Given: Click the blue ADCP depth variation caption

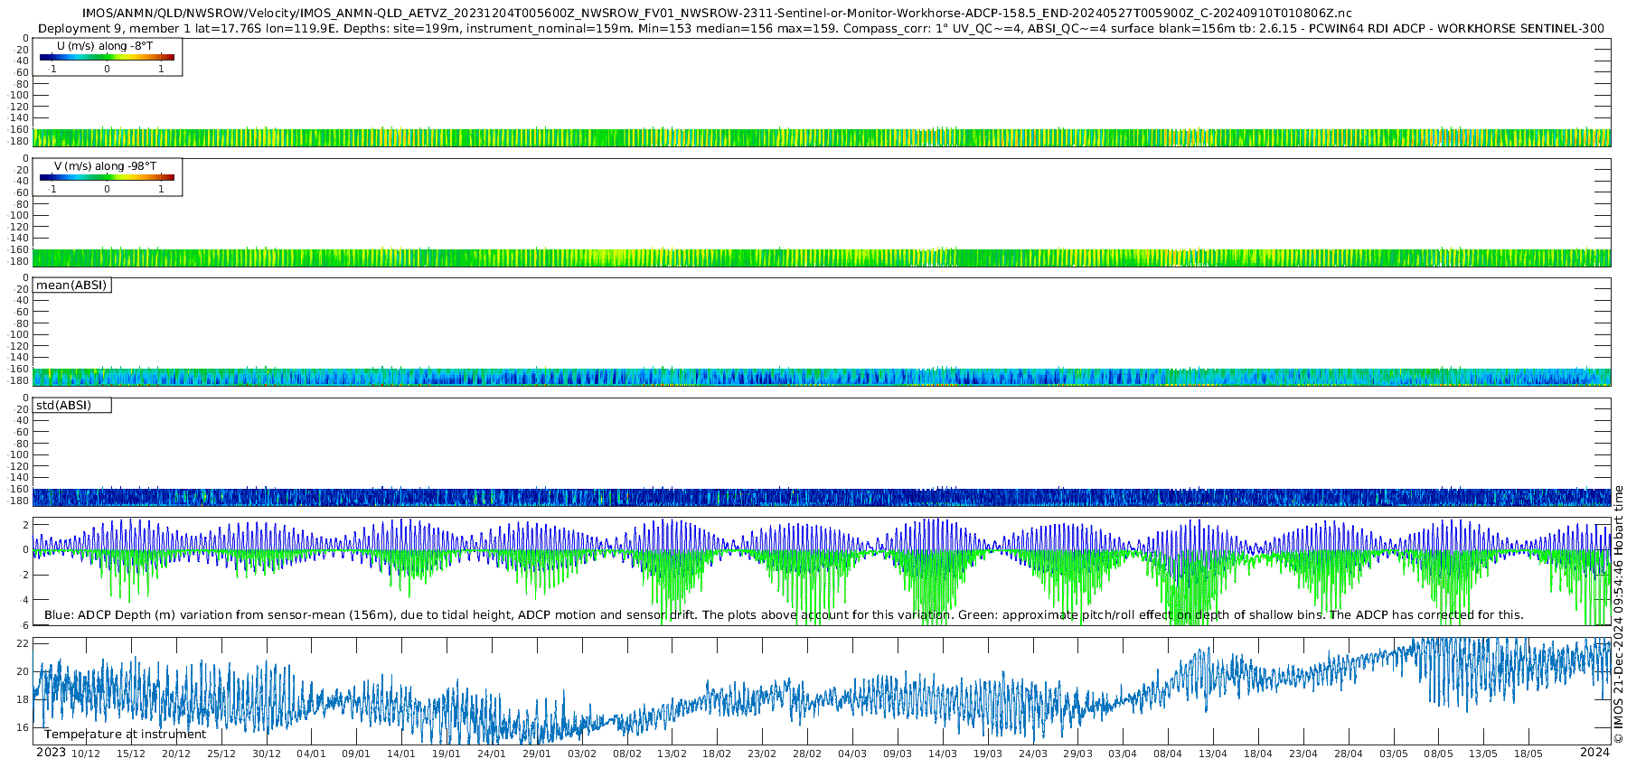Looking at the screenshot, I should (x=784, y=615).
